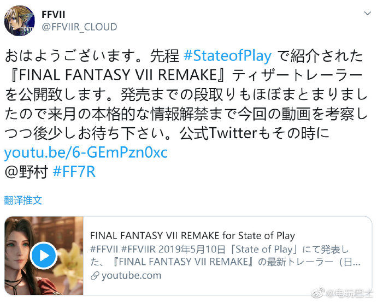
Task: Click the chain link icon beside youtube.com
Action: 95,276
